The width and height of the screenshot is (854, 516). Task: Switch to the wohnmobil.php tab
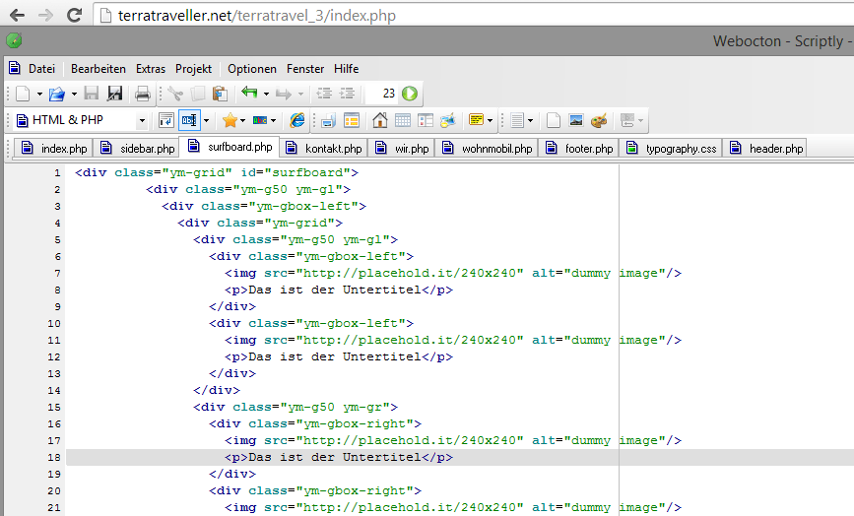pyautogui.click(x=487, y=148)
